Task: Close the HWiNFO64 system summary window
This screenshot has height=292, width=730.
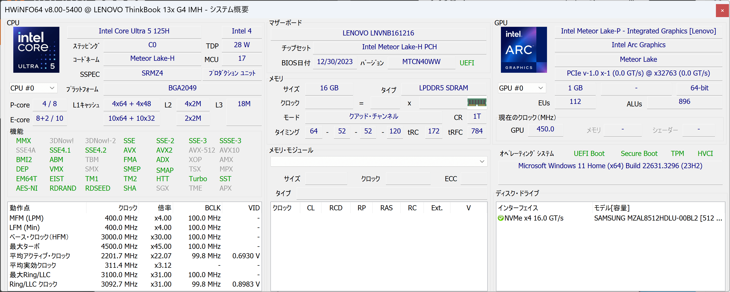Action: click(722, 10)
